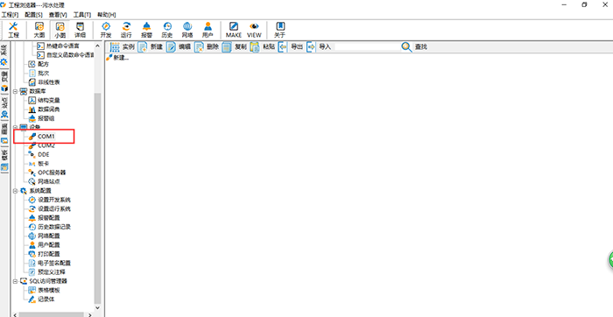The image size is (613, 317).
Task: Click the 删除 button
Action: [207, 47]
